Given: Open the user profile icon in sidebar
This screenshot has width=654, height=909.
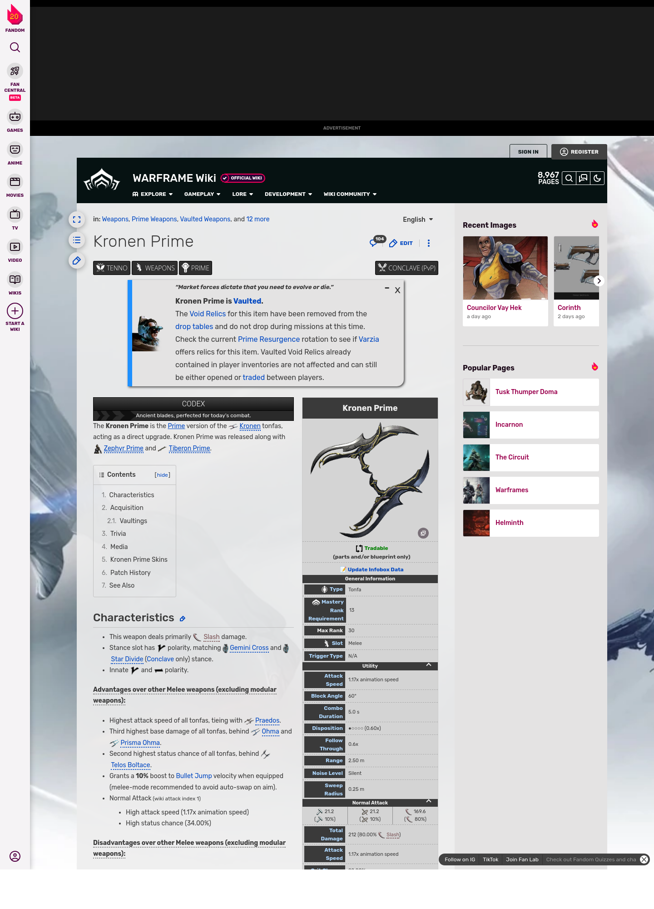Looking at the screenshot, I should [x=15, y=856].
